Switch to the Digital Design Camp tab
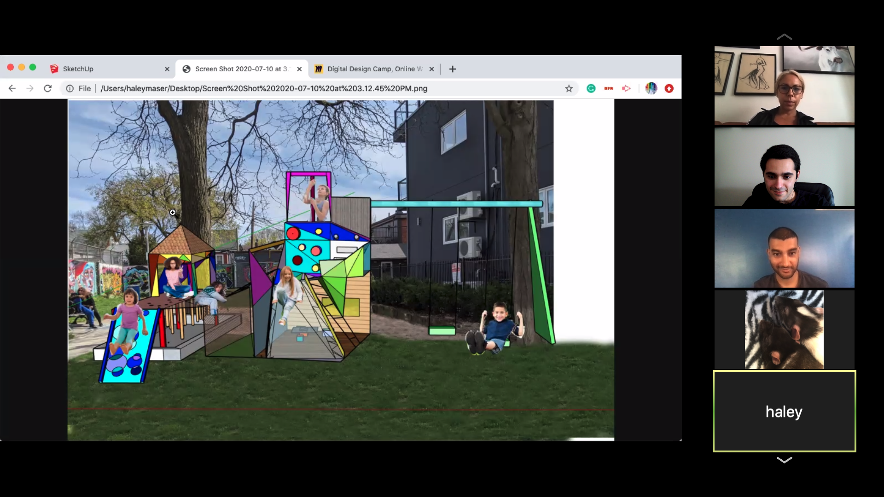The height and width of the screenshot is (497, 884). [x=371, y=69]
